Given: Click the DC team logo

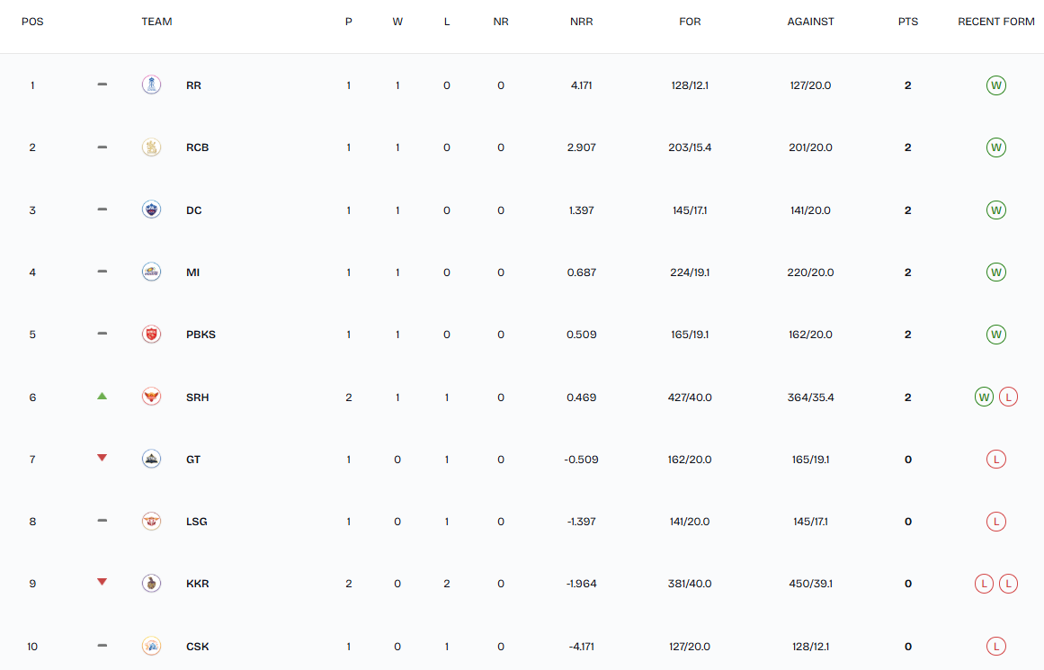Looking at the screenshot, I should coord(152,210).
